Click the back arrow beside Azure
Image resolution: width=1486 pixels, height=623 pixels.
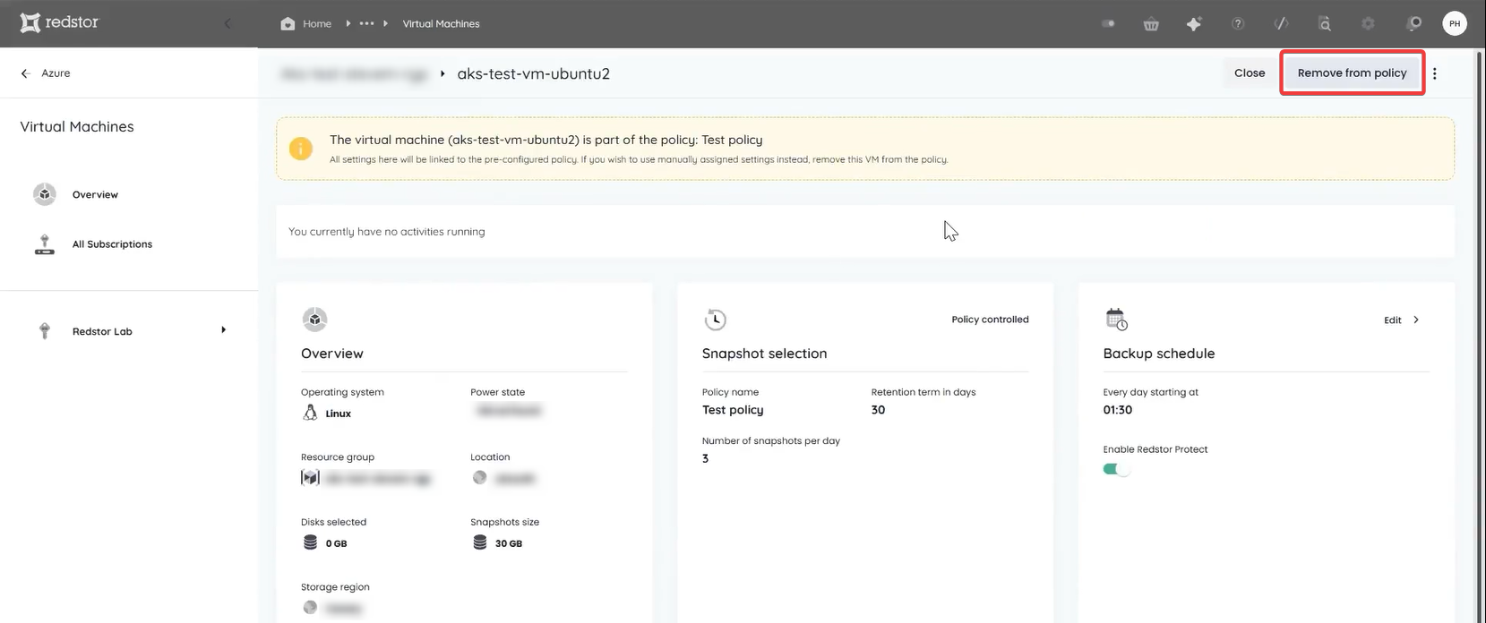tap(26, 73)
